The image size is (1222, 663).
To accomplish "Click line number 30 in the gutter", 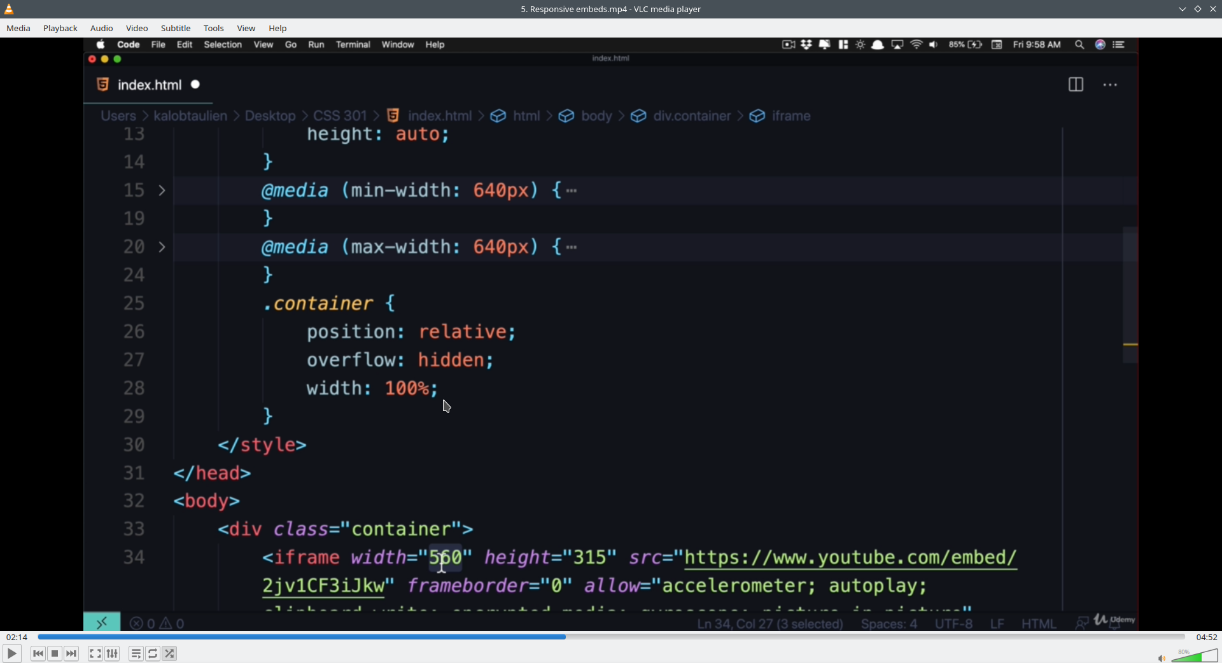I will pyautogui.click(x=134, y=445).
